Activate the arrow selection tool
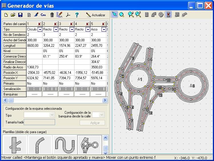The height and width of the screenshot is (161, 214). coord(114,14)
